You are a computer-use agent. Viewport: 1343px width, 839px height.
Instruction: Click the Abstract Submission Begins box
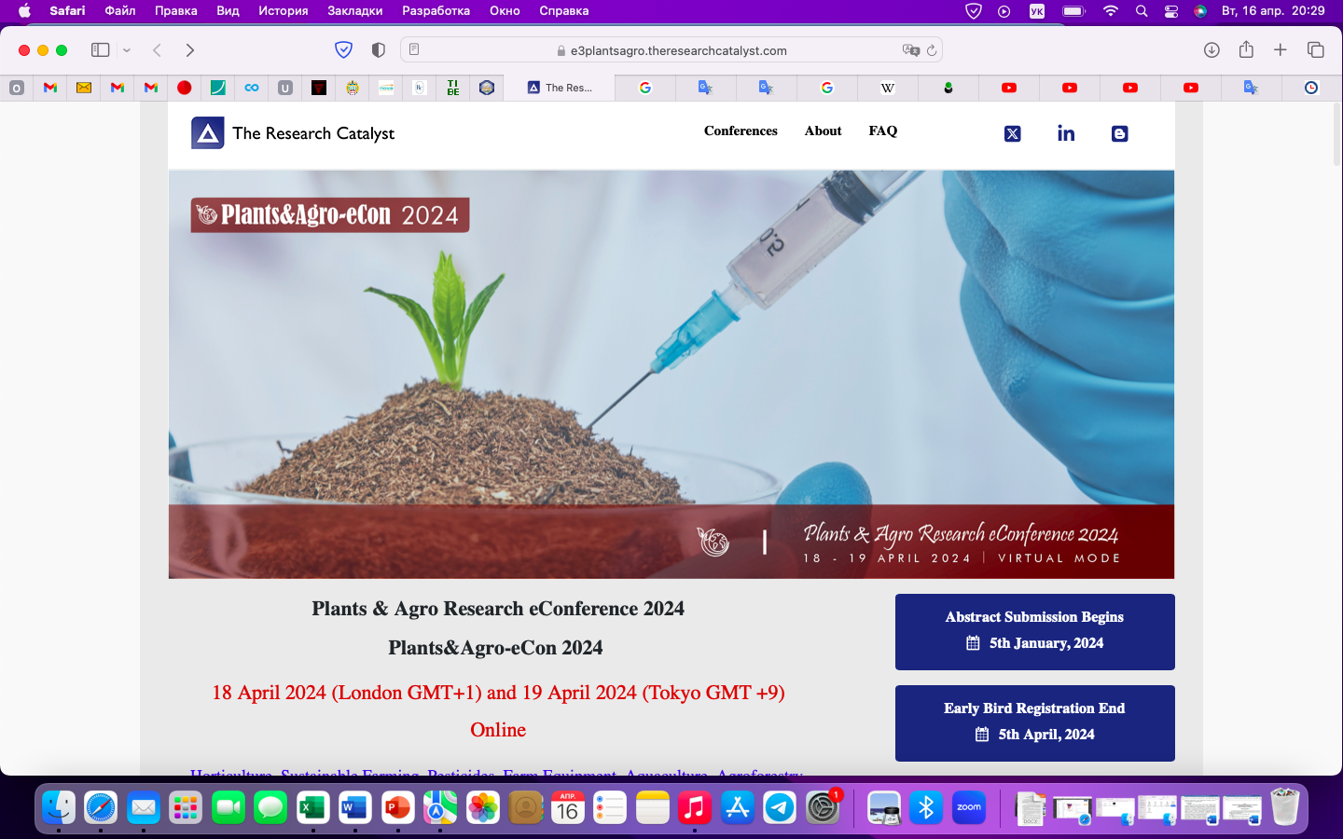click(1035, 632)
